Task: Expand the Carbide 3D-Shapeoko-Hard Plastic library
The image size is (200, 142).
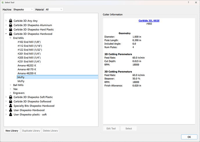Action: [6, 29]
